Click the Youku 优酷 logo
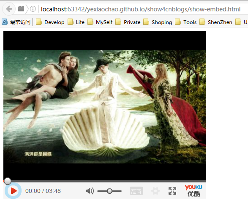Screen dimensions: 248x214 click(x=193, y=191)
